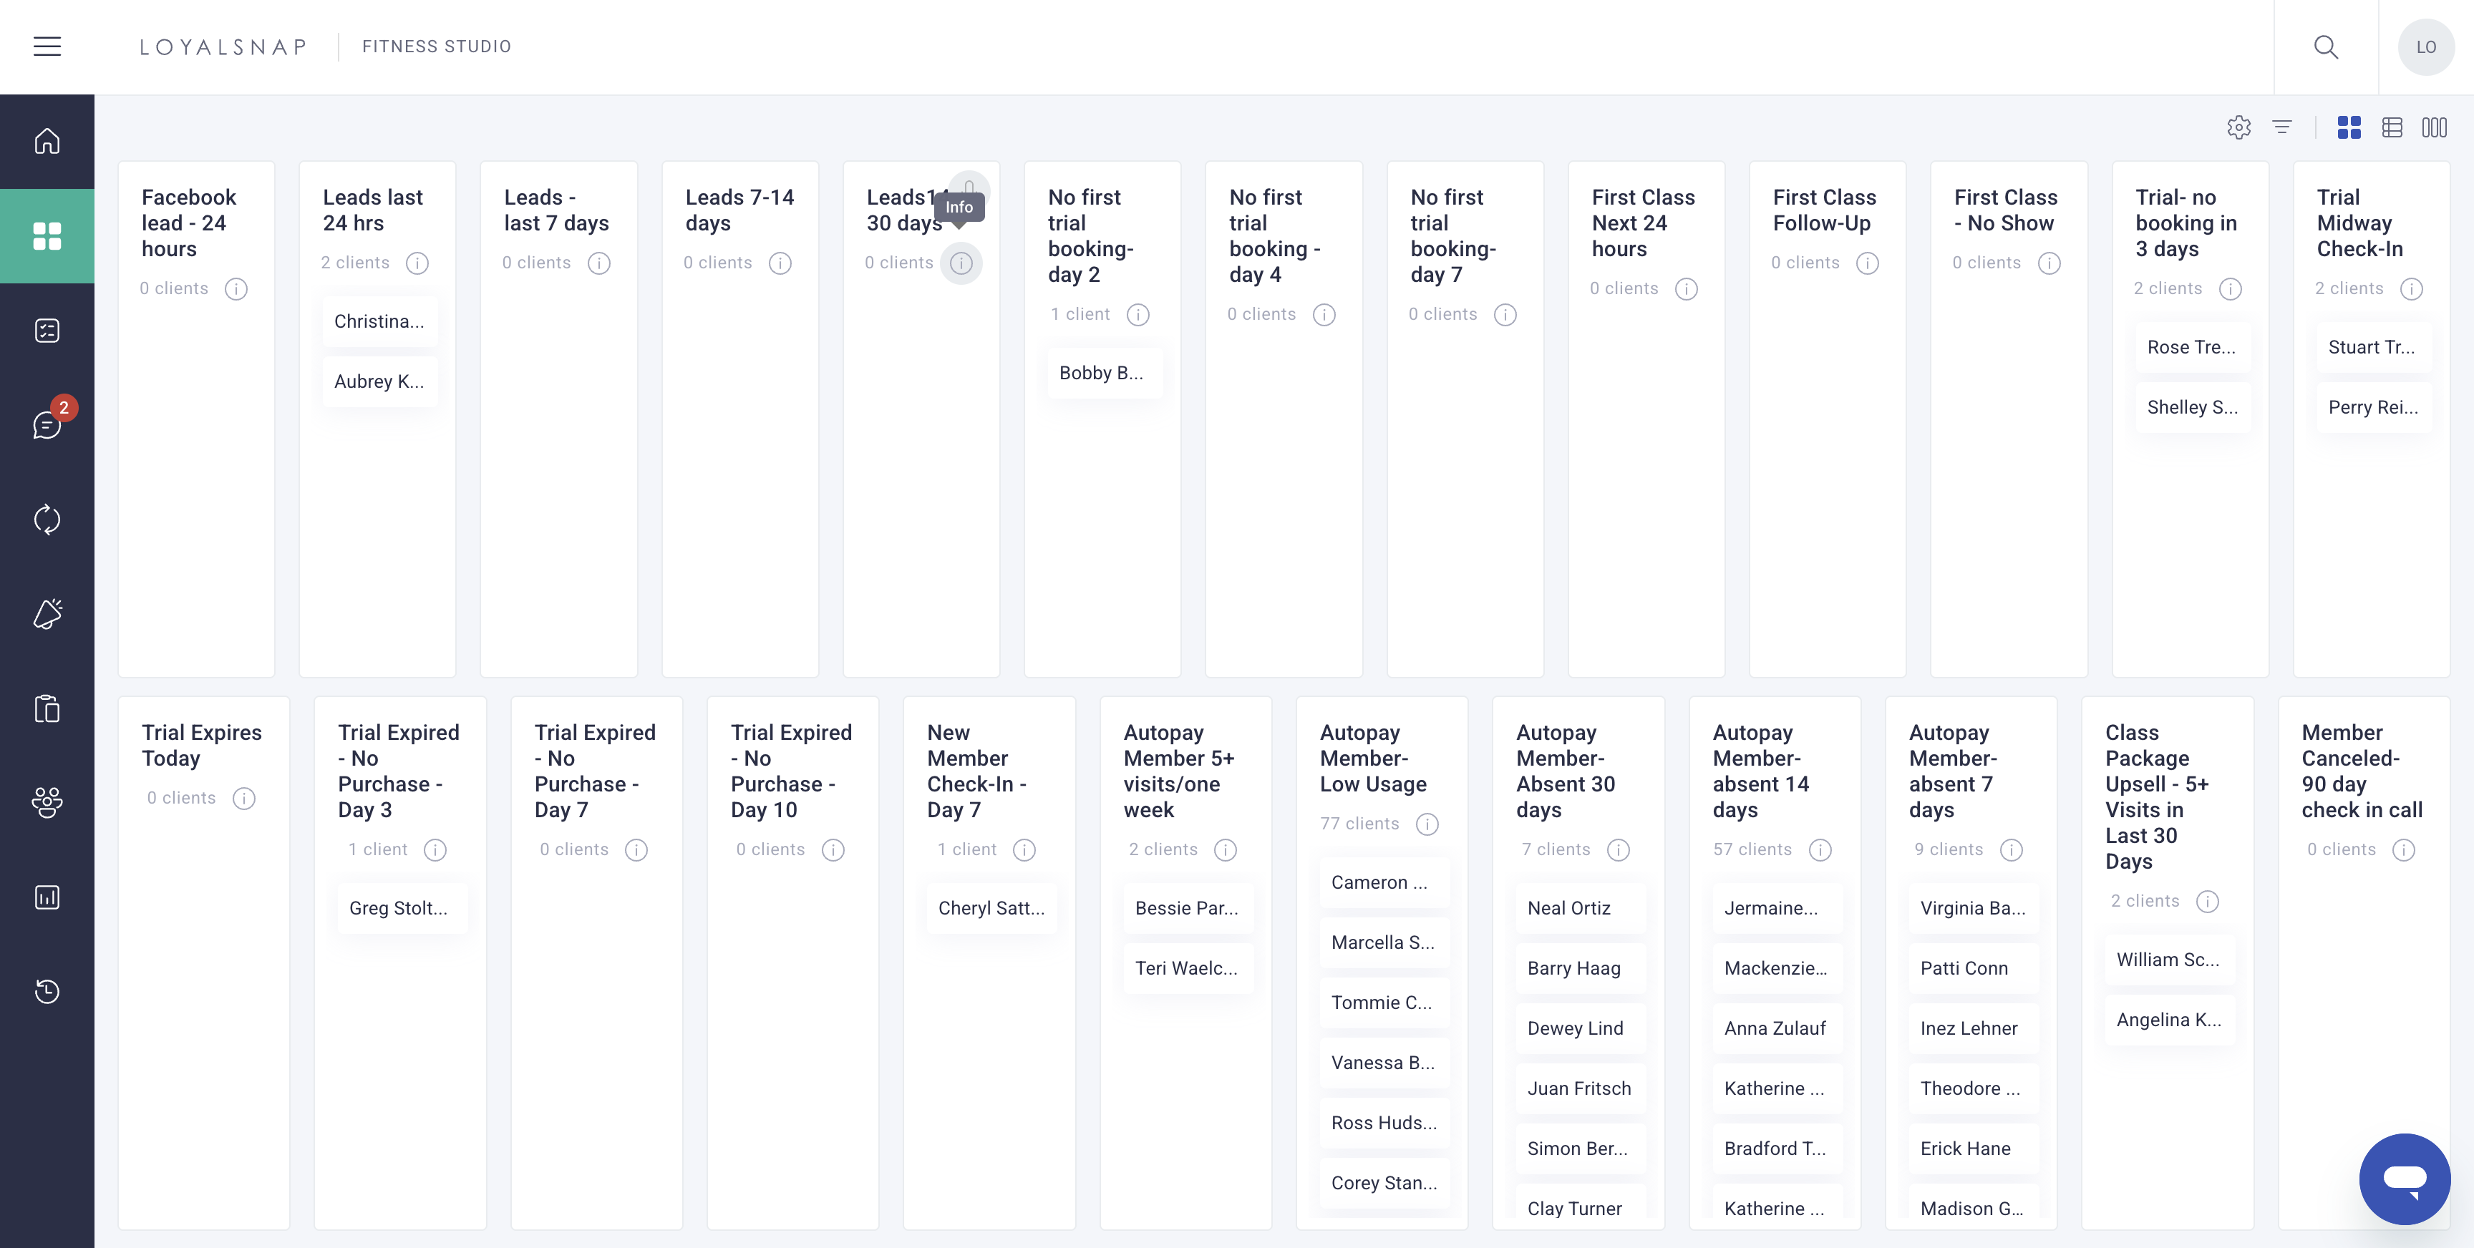Open the LO account avatar menu
Viewport: 2474px width, 1248px height.
point(2426,46)
